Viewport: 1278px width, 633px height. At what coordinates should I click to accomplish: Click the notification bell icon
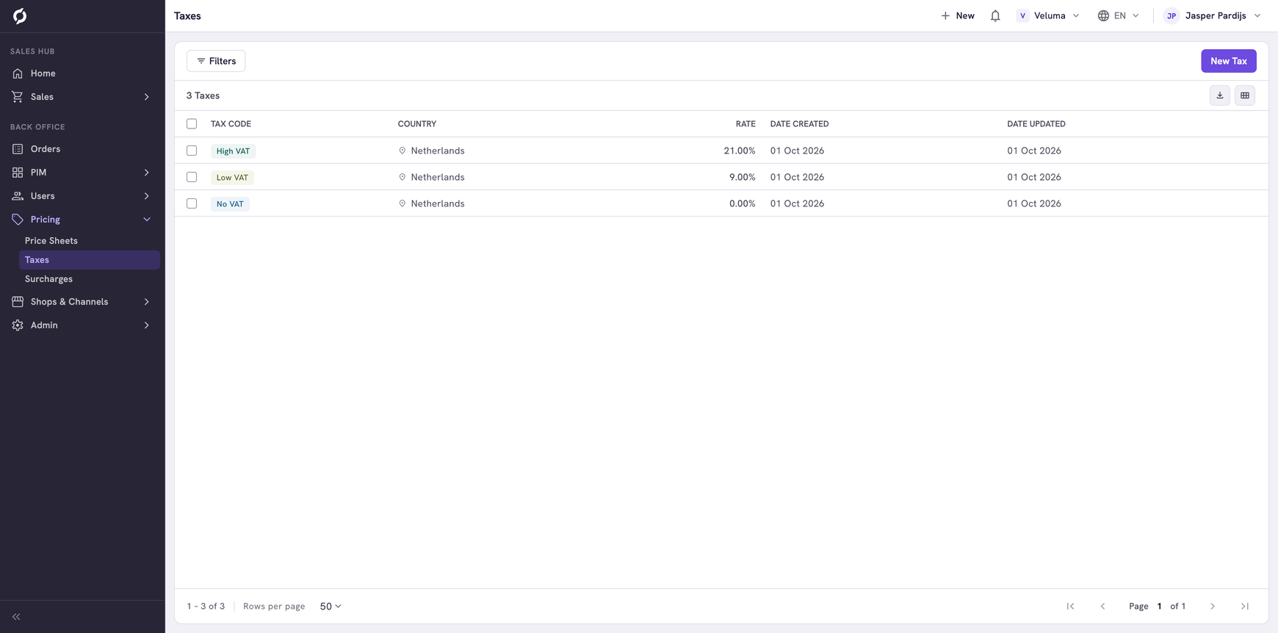pos(995,15)
